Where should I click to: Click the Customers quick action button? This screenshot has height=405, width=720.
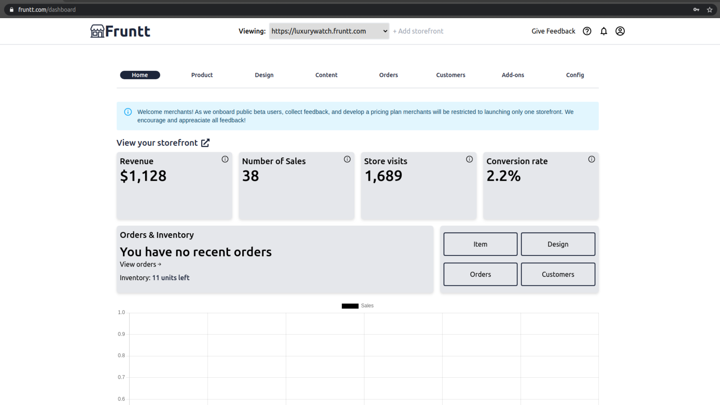(x=558, y=274)
